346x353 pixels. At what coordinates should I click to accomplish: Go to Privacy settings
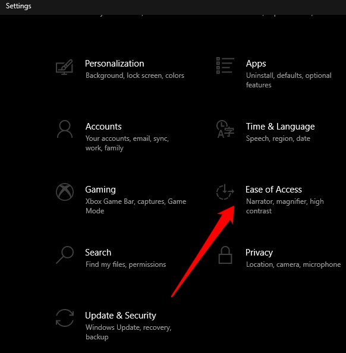click(x=259, y=253)
